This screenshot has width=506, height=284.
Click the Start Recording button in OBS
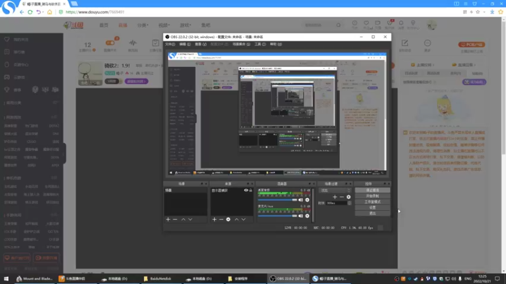(x=373, y=196)
